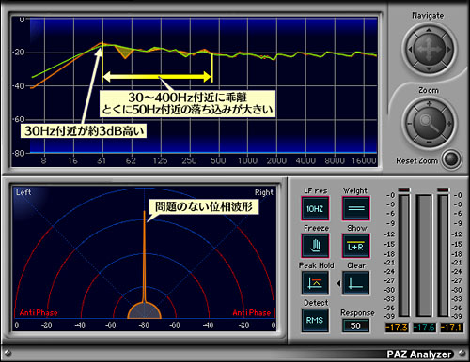
Task: Click the Navigate up arrow
Action: (429, 30)
